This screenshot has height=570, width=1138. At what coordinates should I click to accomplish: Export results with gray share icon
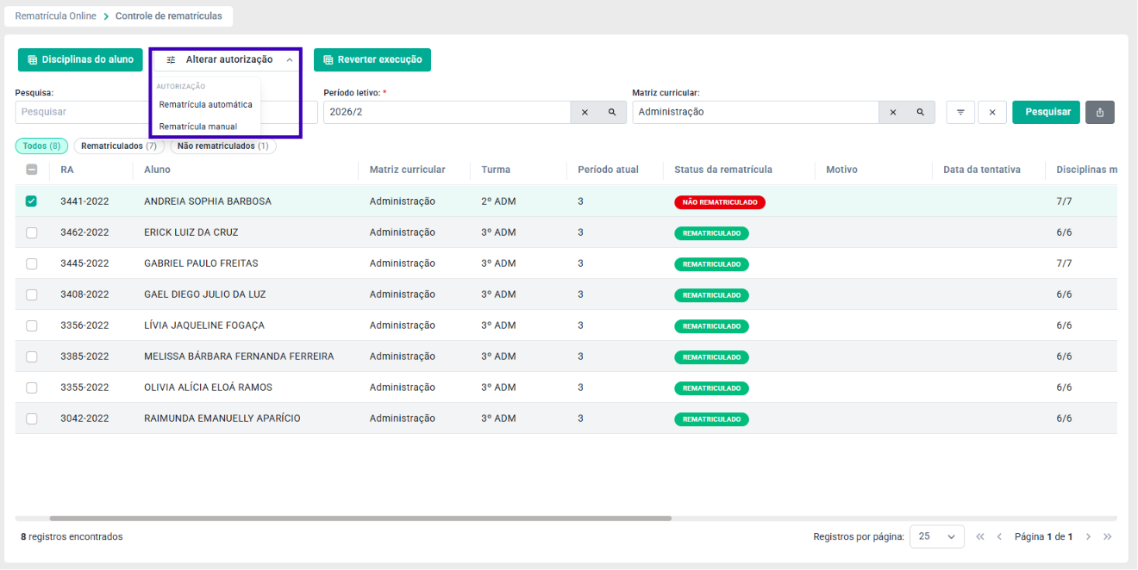coord(1100,112)
